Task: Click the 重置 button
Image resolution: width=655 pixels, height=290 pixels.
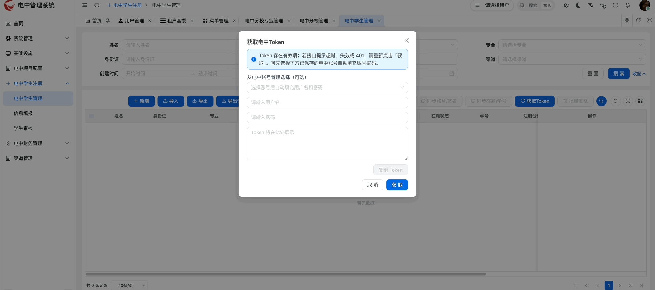Action: point(593,74)
